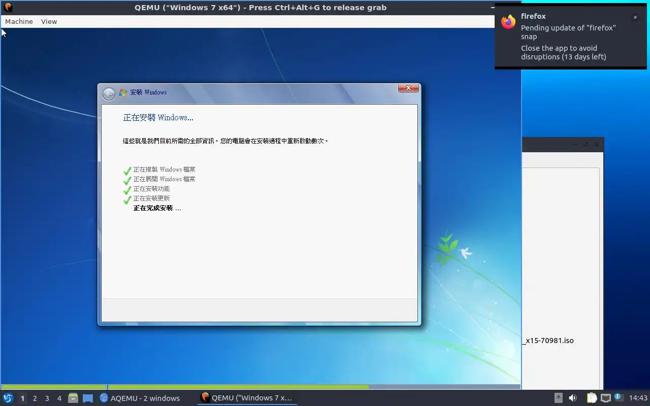The height and width of the screenshot is (406, 650).
Task: Click the completed step 正在安裝更新
Action: 151,198
